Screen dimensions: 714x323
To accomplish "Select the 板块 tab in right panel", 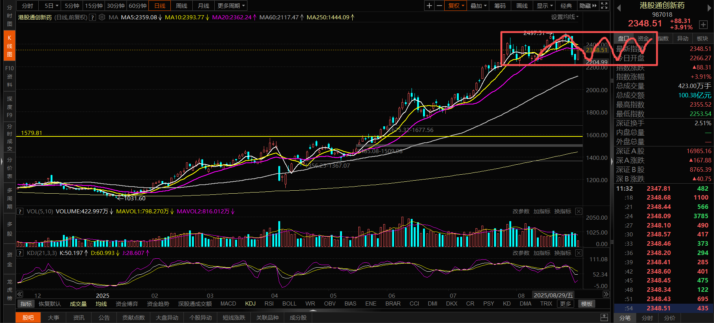I will [702, 38].
